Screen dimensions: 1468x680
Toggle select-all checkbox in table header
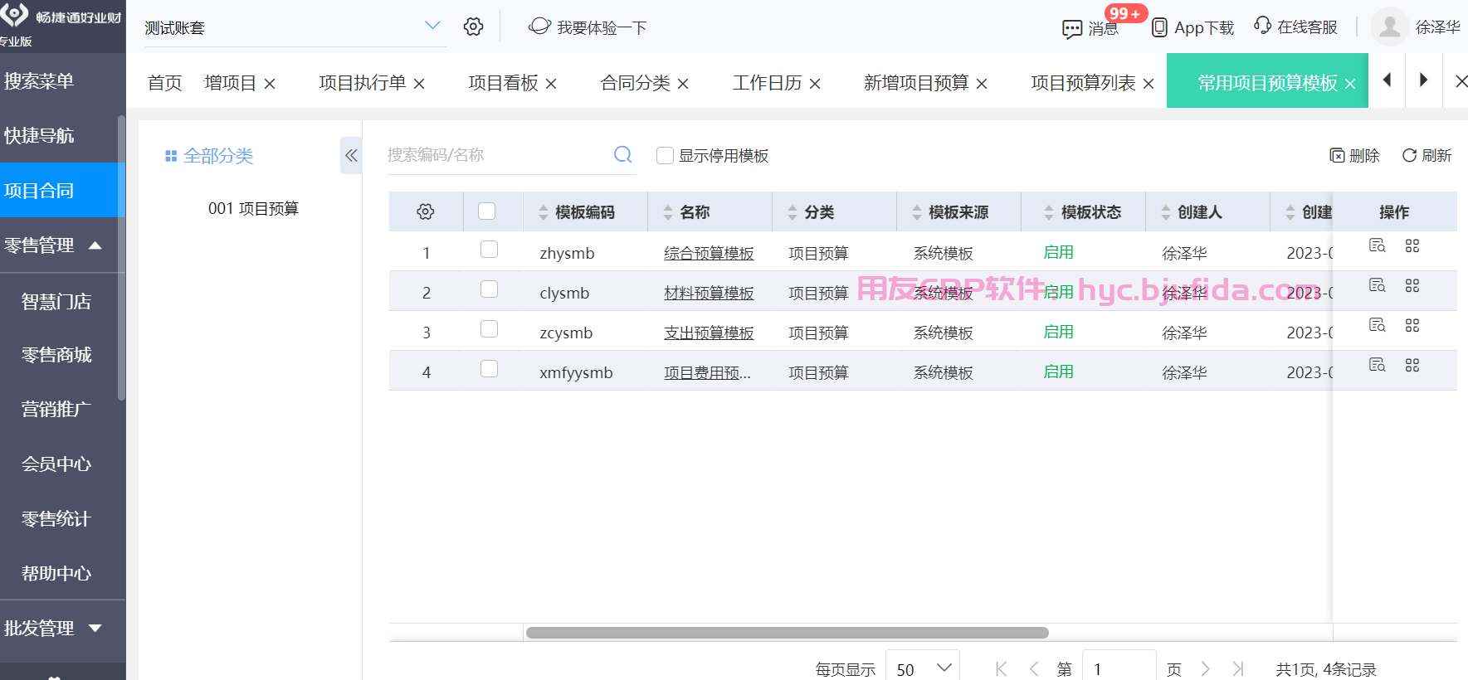pos(487,211)
